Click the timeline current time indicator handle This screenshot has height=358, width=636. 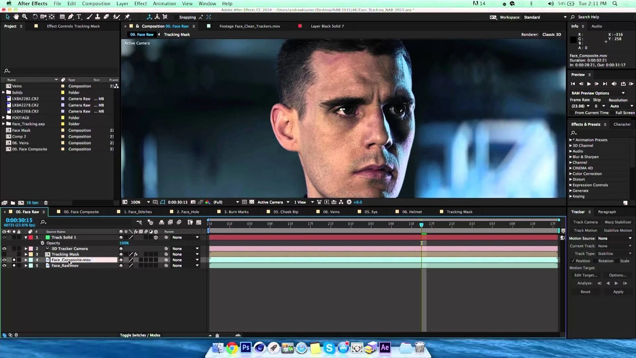(x=421, y=225)
